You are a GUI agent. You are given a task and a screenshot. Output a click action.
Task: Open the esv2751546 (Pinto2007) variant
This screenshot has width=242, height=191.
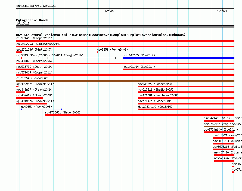34,50
